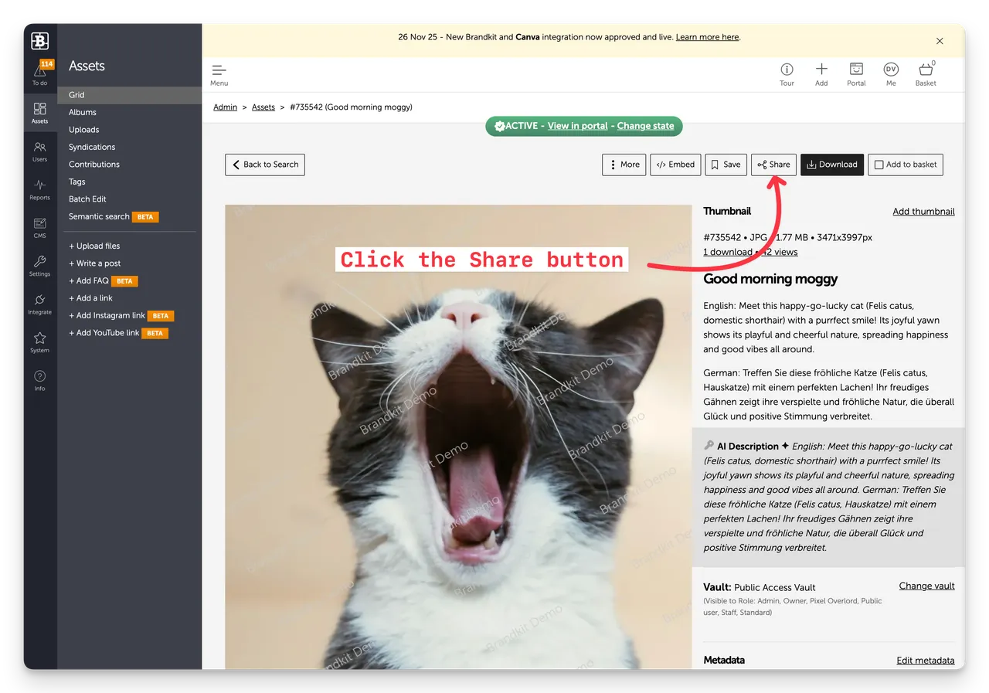The width and height of the screenshot is (989, 693).
Task: Open the Syndications menu item
Action: [x=91, y=147]
